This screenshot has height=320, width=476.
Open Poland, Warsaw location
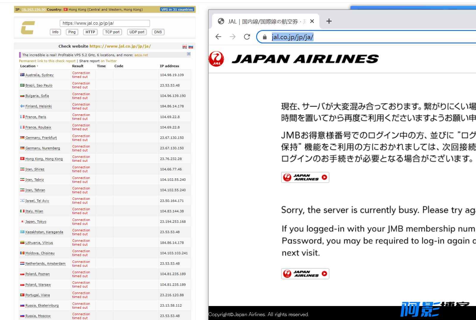(x=38, y=285)
